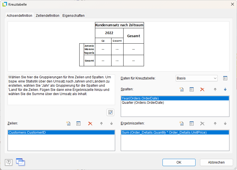237x170 pixels.
Task: Delete the selected Spalten grouping
Action: coord(202,89)
